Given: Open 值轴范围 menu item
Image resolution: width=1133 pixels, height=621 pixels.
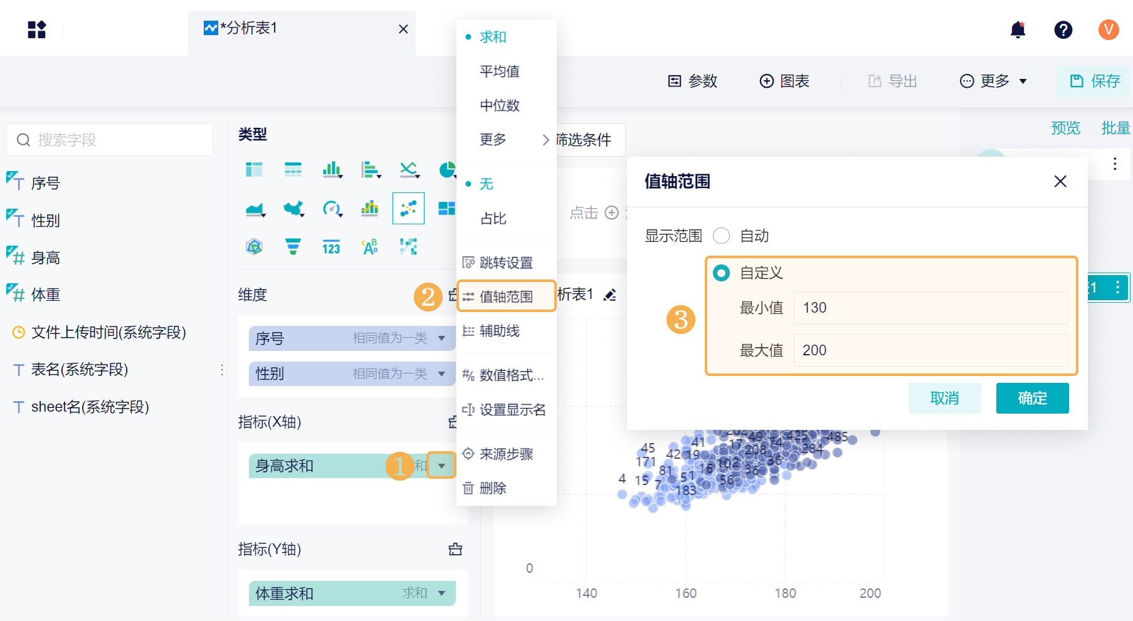Looking at the screenshot, I should click(x=507, y=296).
